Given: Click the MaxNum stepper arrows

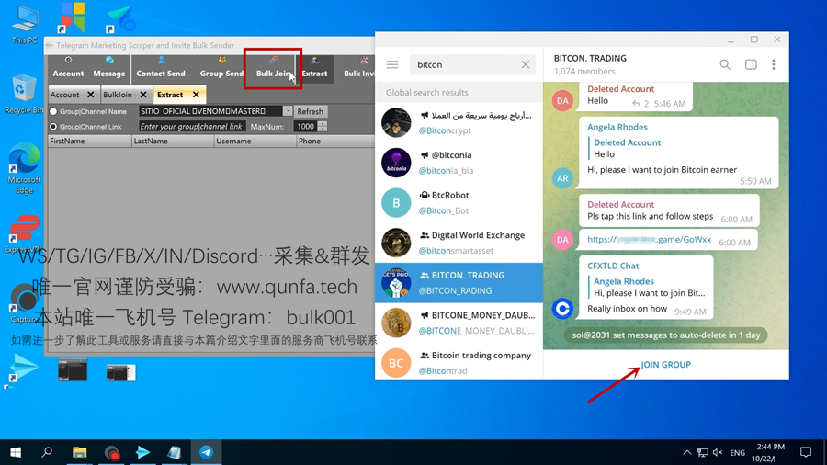Looking at the screenshot, I should click(323, 127).
